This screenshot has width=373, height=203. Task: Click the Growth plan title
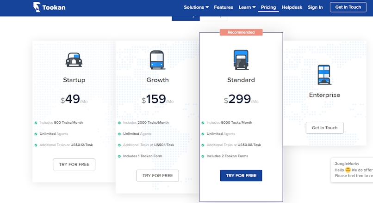tap(157, 80)
